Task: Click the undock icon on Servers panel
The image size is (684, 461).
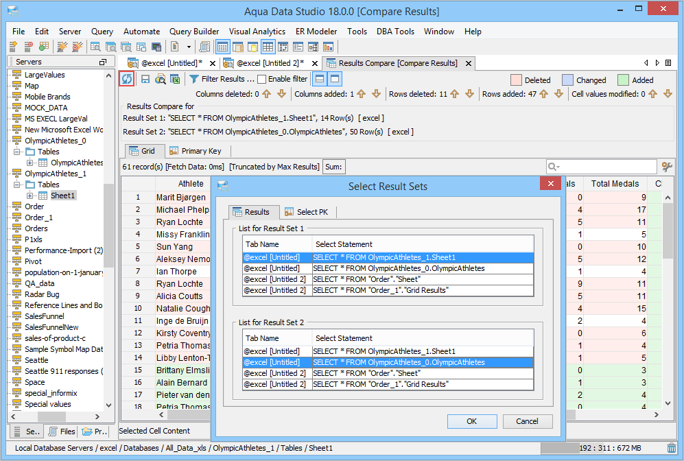Action: (103, 62)
